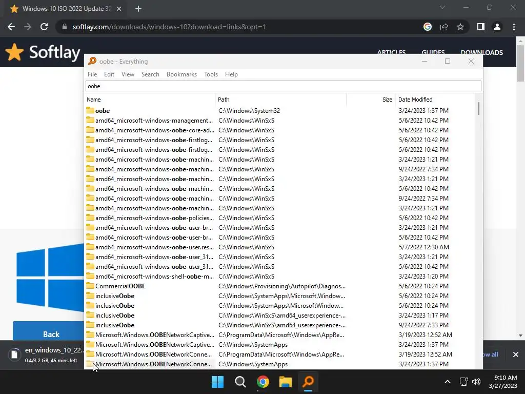The height and width of the screenshot is (394, 525).
Task: Click the downloaded file icon in download bar
Action: coord(14,354)
